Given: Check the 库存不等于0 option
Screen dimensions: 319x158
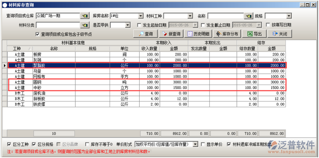Looking at the screenshot, I should [x=87, y=144].
